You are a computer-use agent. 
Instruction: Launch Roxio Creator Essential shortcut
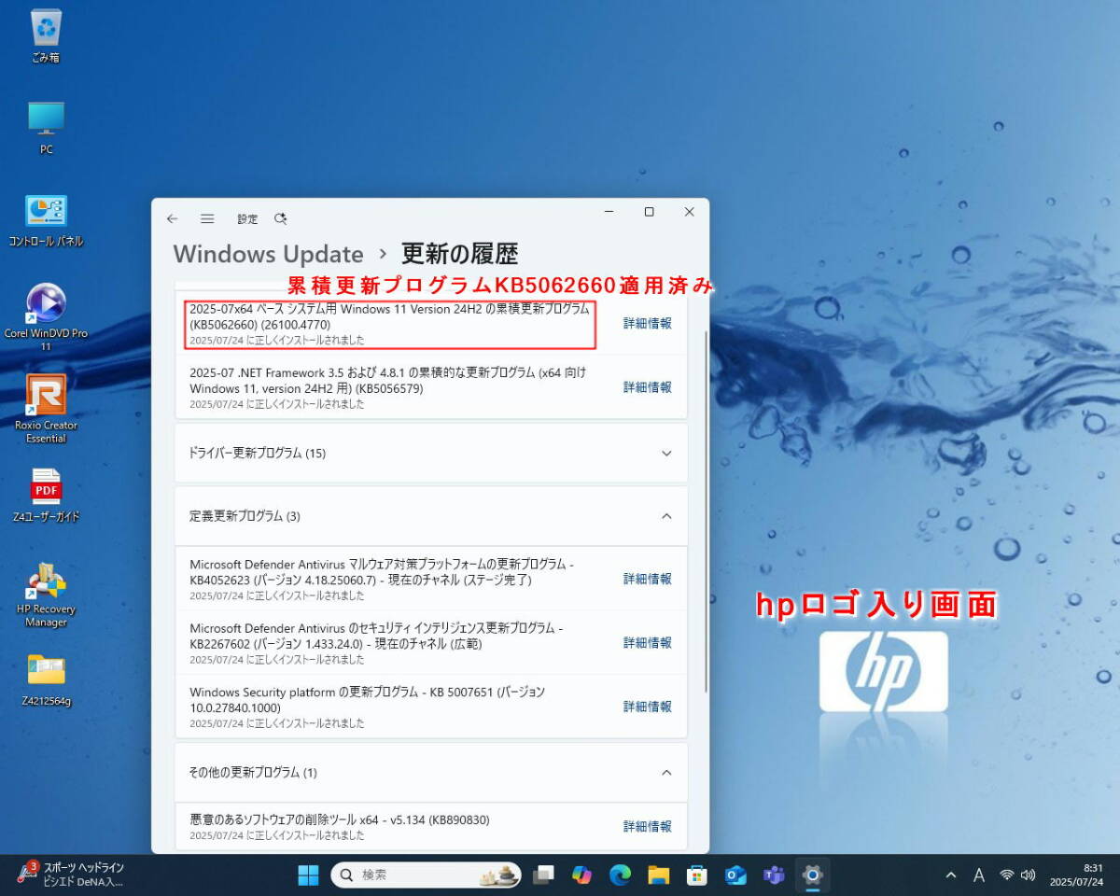click(x=46, y=410)
